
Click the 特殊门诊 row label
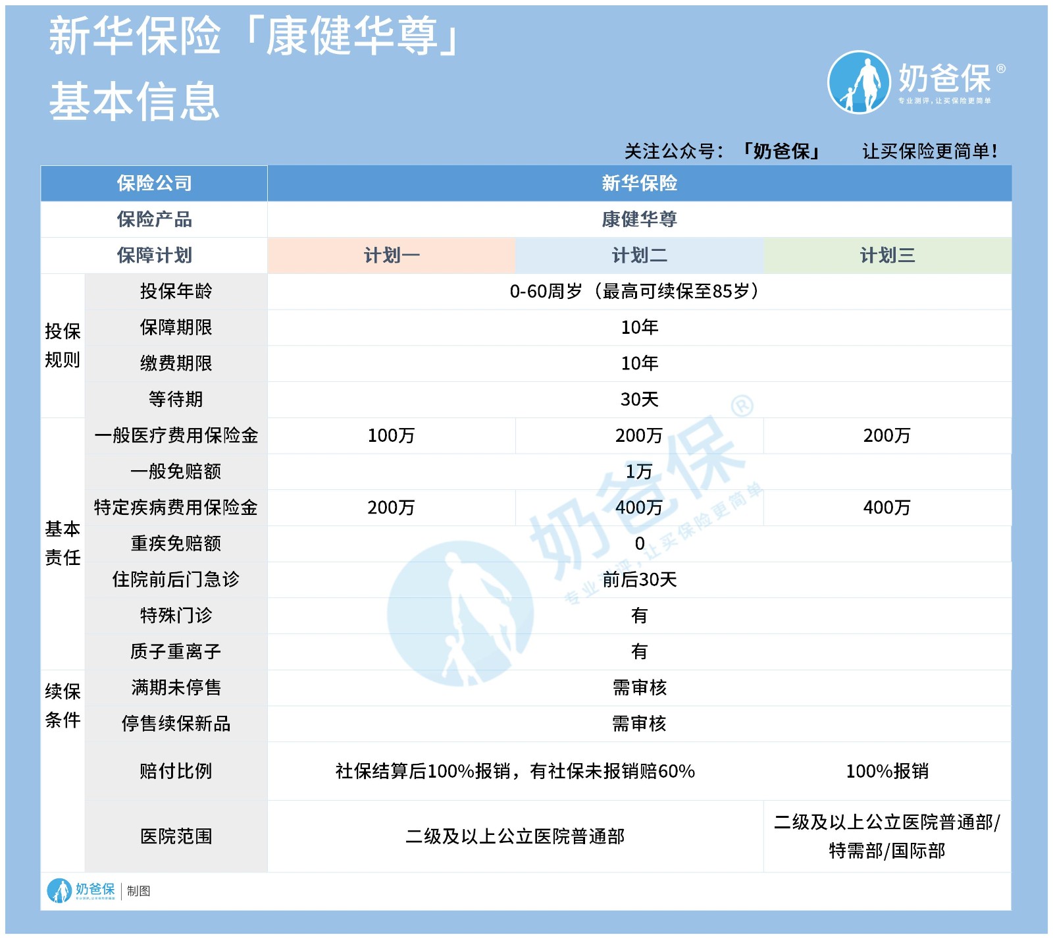[x=176, y=616]
